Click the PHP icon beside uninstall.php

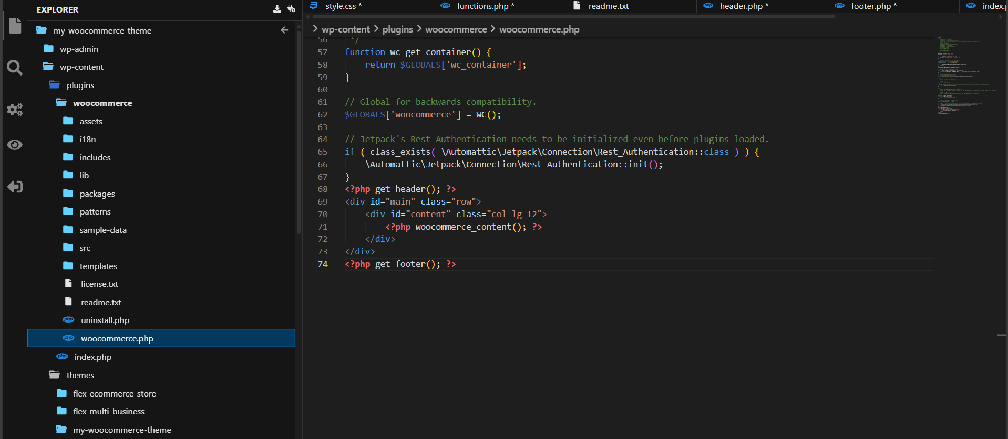68,319
